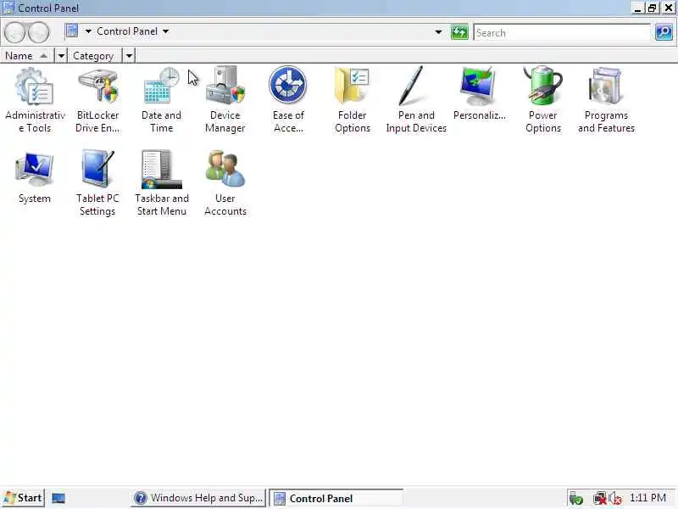Click the Back navigation button

click(14, 32)
